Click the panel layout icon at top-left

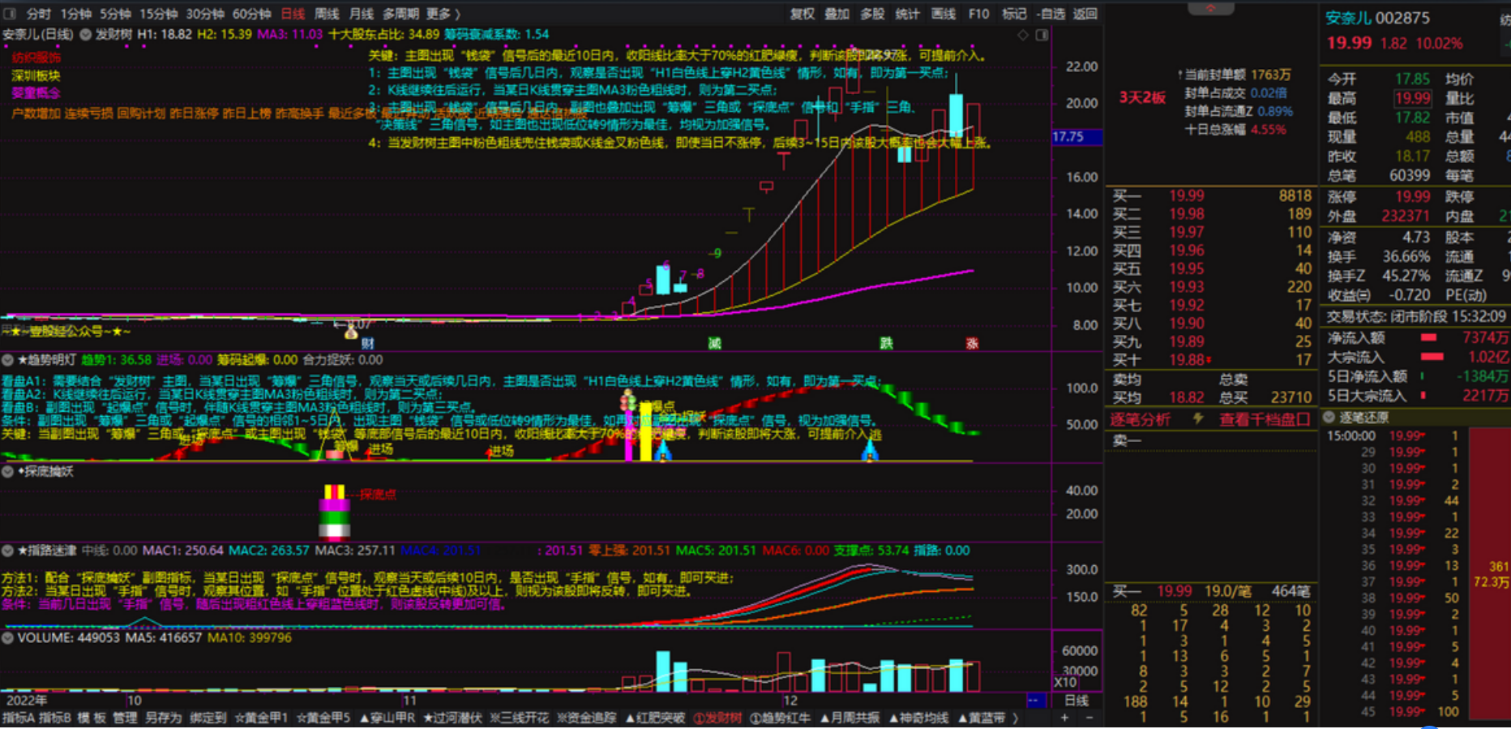point(10,14)
